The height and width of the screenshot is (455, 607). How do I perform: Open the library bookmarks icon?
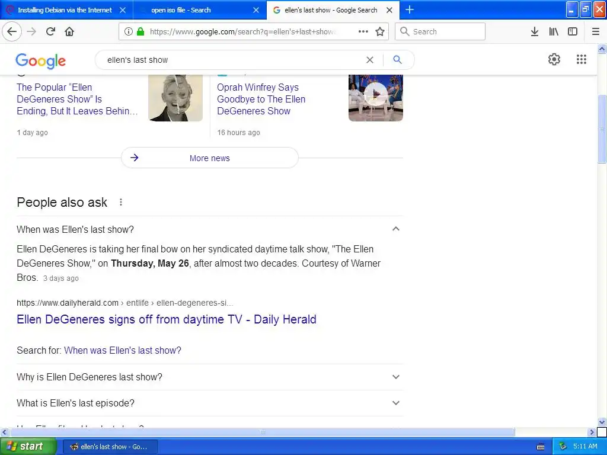(x=554, y=31)
